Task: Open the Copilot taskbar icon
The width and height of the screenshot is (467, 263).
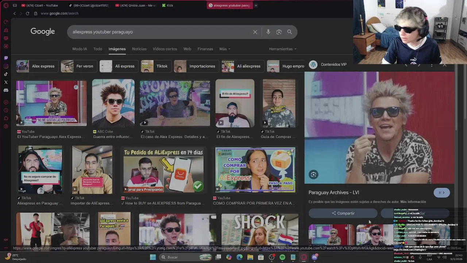Action: [229, 257]
